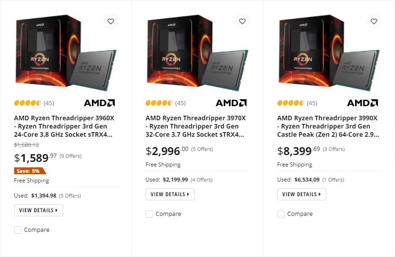Enable Compare checkbox for Threadripper 3970X
395x257 pixels.
click(x=149, y=214)
